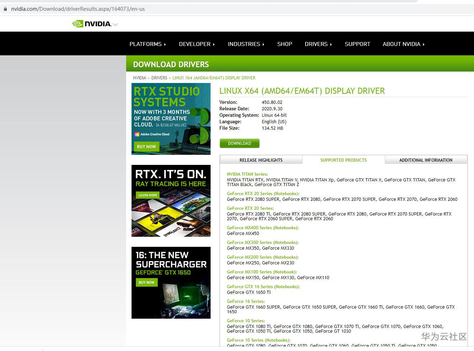Click the green Download button

click(x=239, y=143)
